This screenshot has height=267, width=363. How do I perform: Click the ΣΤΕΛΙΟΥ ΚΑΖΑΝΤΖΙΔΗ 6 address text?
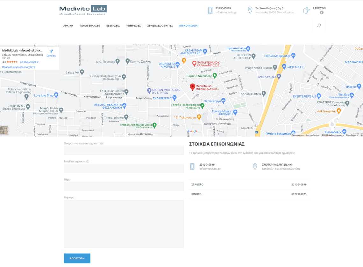277,165
